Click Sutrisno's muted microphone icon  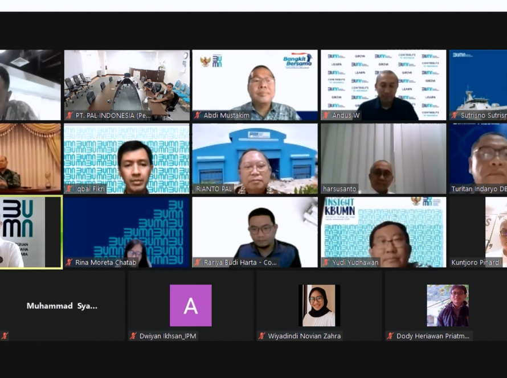455,116
